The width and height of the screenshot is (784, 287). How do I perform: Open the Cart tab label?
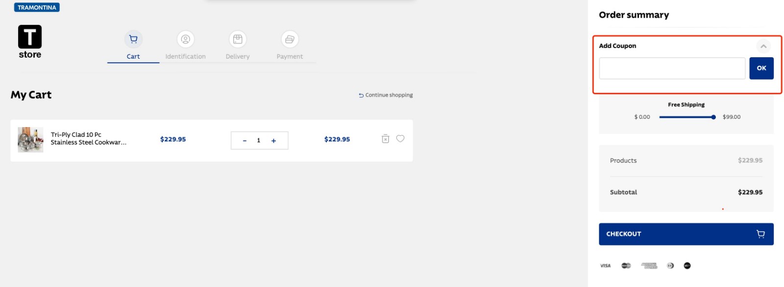point(133,57)
